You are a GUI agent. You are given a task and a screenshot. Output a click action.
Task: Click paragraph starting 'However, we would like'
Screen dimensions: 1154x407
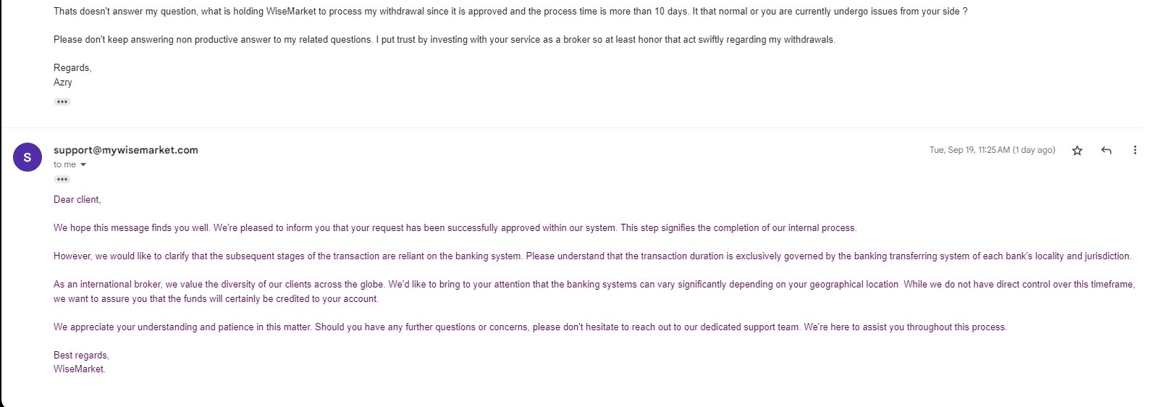(x=592, y=256)
